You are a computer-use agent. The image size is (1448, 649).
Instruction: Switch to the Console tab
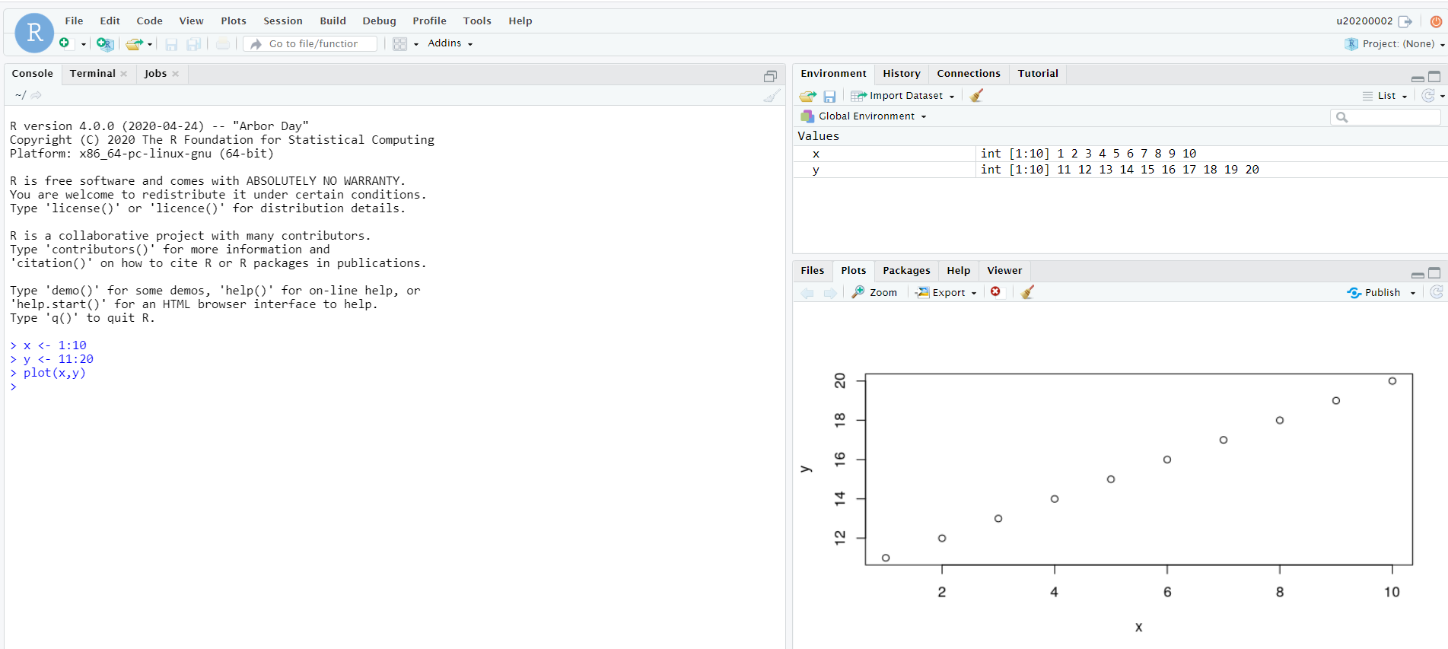(33, 74)
